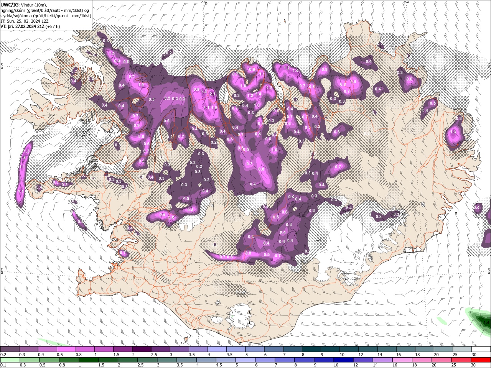Select the 5 light lilac swatch in the rain scale
This screenshot has width=491, height=368.
pyautogui.click(x=245, y=360)
